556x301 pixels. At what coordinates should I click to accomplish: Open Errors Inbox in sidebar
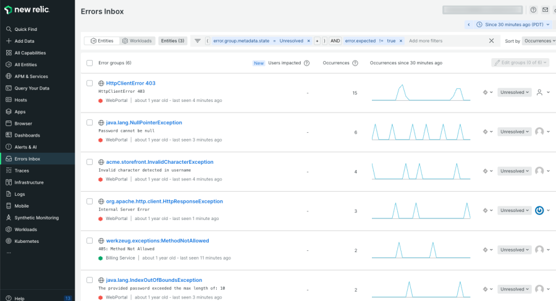tap(37, 159)
